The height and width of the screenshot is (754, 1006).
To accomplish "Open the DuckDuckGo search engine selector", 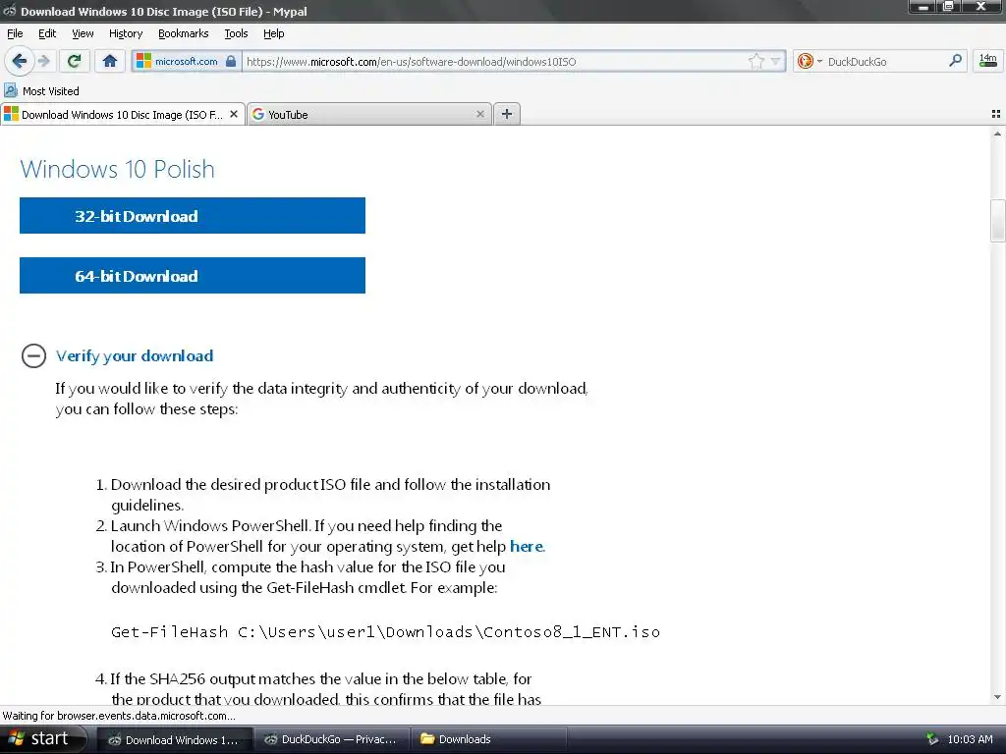I will [810, 61].
